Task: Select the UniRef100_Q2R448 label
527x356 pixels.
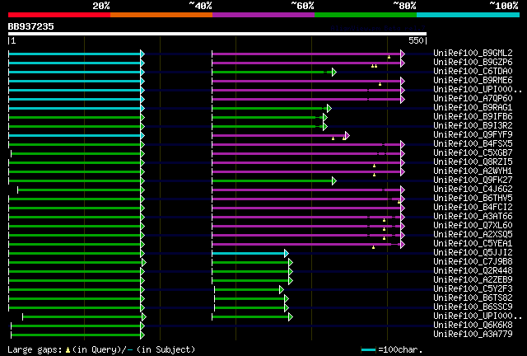Action: point(473,271)
